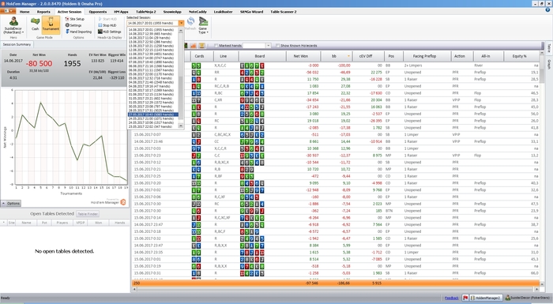Select the hand row 15.06.2017 0:31

coord(336,273)
